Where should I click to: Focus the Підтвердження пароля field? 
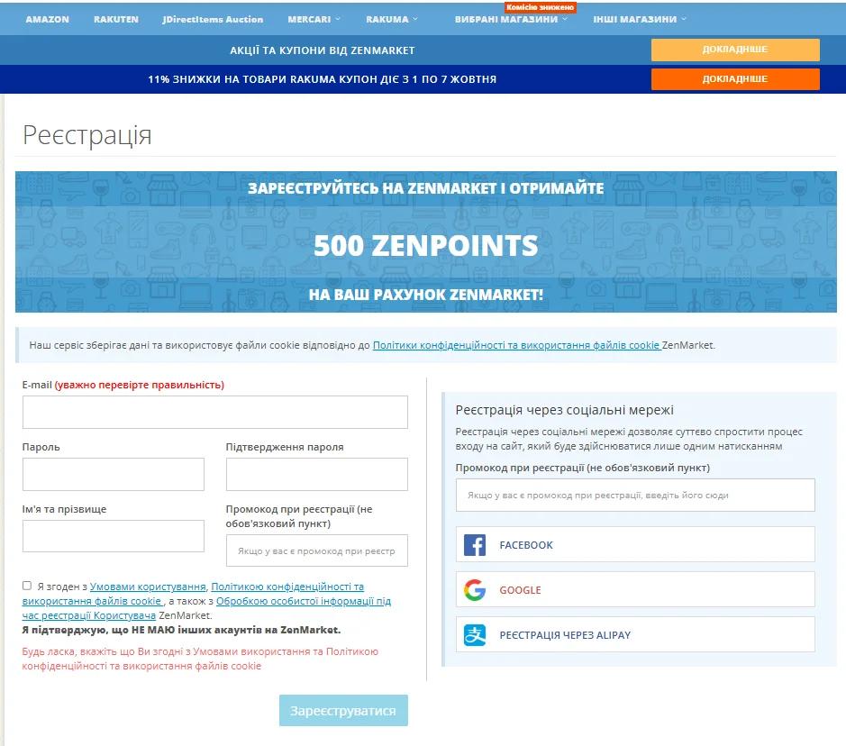[x=317, y=474]
